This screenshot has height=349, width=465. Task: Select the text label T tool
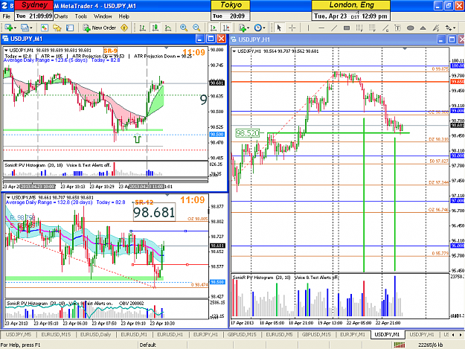(x=397, y=28)
